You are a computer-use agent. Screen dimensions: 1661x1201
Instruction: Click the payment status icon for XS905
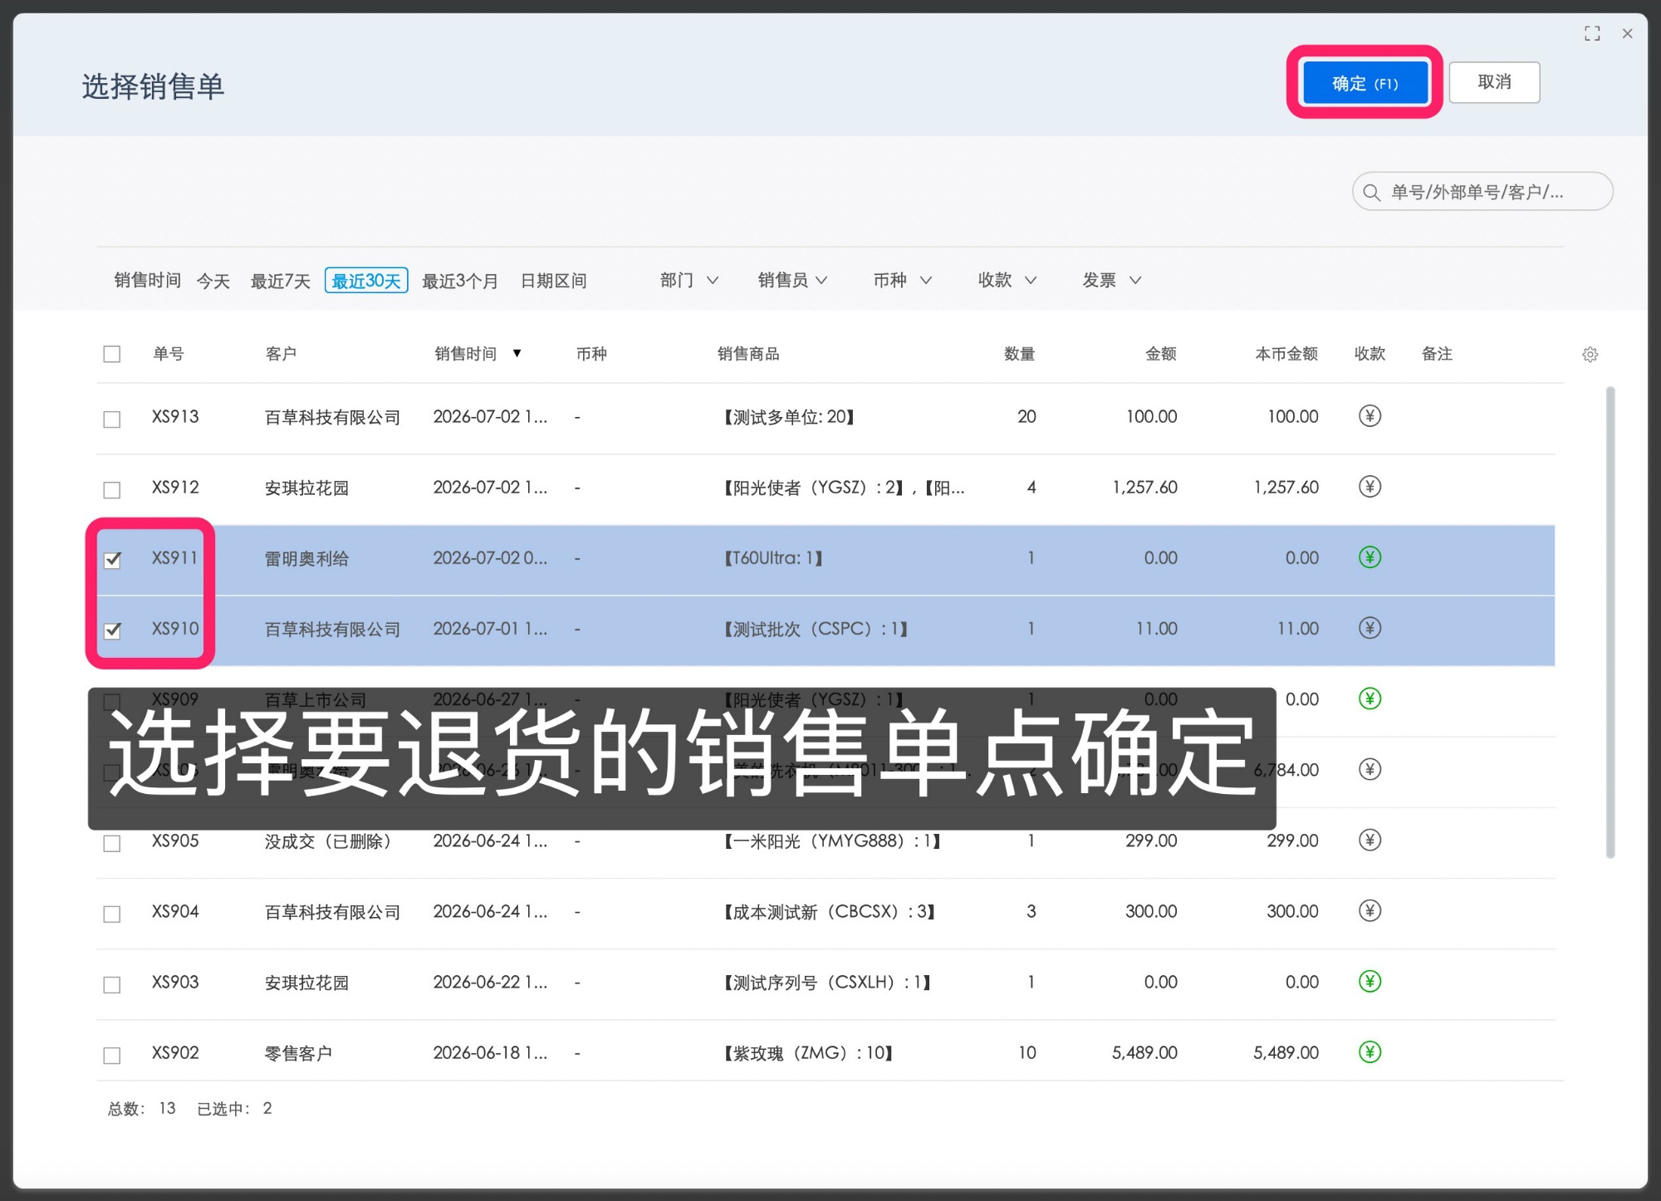1369,840
